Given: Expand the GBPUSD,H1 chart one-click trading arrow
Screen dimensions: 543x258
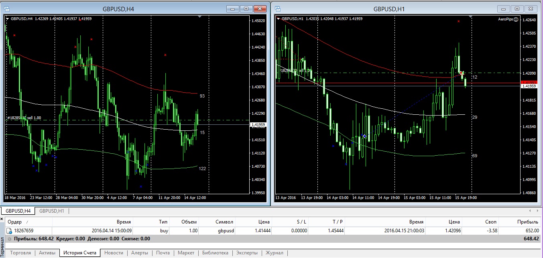Looking at the screenshot, I should click(x=279, y=18).
